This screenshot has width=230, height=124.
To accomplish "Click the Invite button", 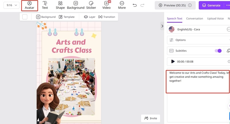I will coord(151,118).
